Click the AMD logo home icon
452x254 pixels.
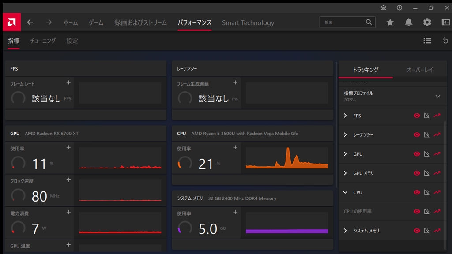(11, 22)
